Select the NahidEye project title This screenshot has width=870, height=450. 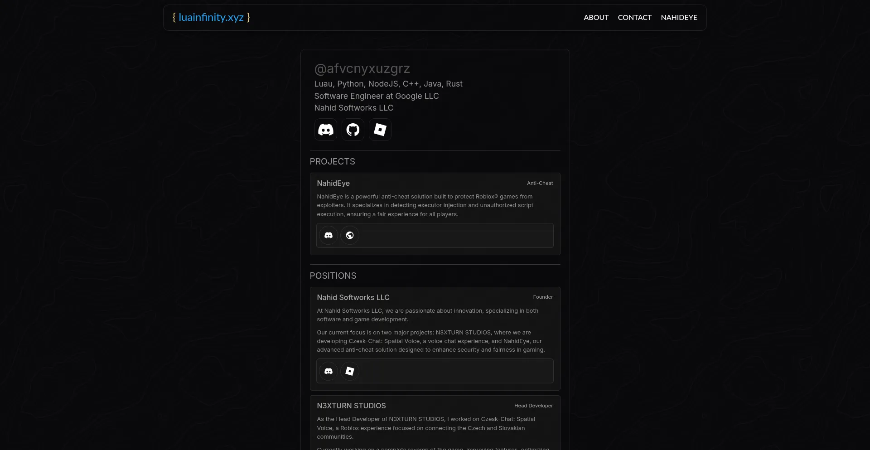click(333, 183)
